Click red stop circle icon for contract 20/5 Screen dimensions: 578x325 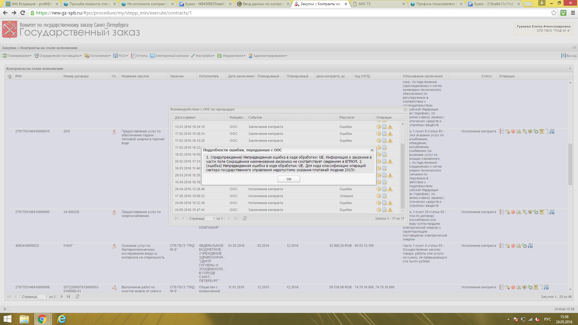(513, 132)
